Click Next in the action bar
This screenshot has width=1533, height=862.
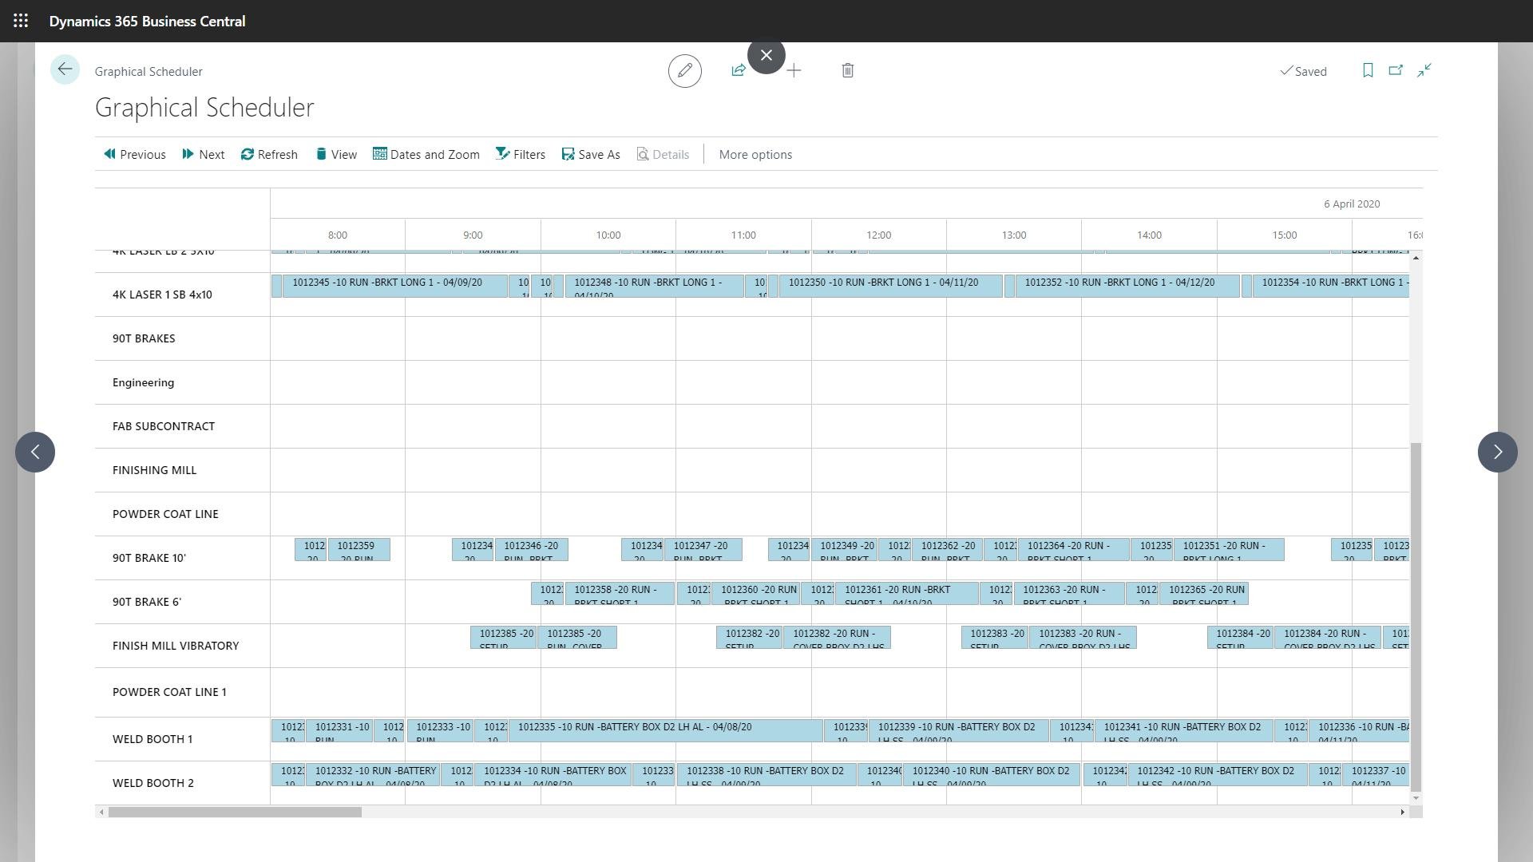coord(203,155)
